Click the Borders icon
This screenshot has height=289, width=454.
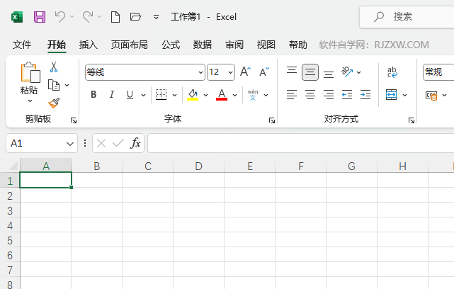161,94
